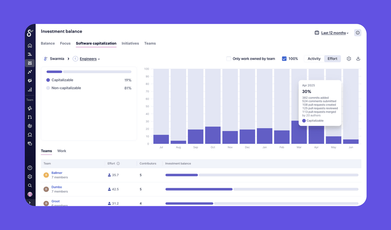The width and height of the screenshot is (391, 230).
Task: Select the Software capitalization grid icon in sidebar
Action: coord(30,63)
